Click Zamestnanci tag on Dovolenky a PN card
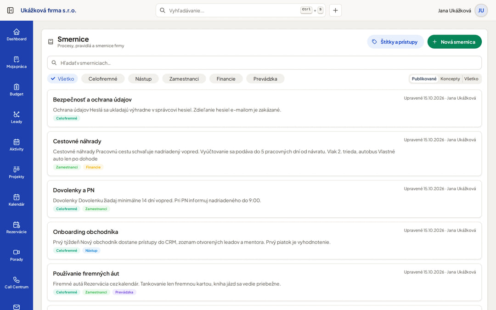The width and height of the screenshot is (496, 310). [96, 209]
